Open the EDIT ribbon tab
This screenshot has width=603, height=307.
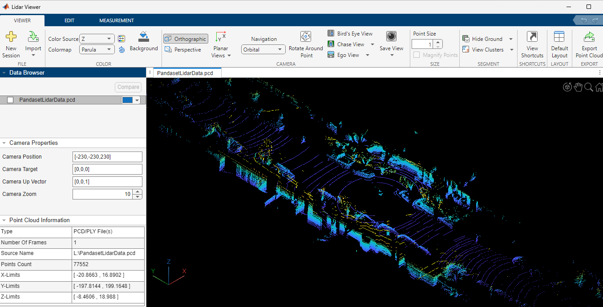point(69,20)
